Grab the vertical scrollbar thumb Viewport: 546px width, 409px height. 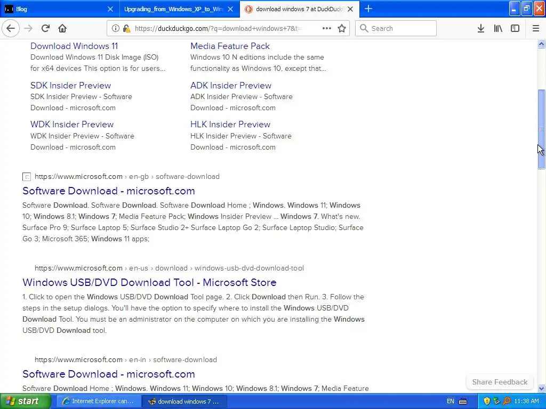(541, 129)
